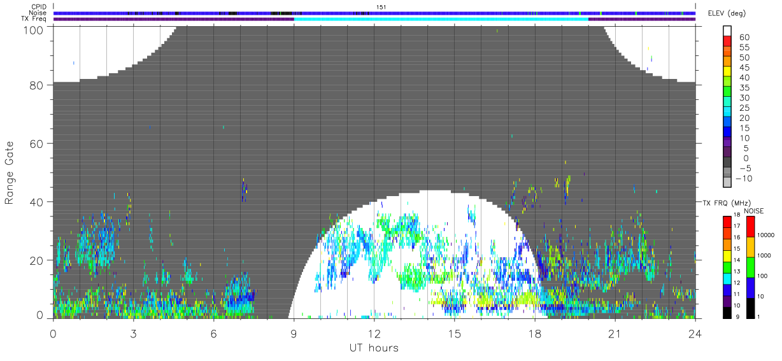
Task: Click the red swatch in ELEV colorbar
Action: click(728, 42)
